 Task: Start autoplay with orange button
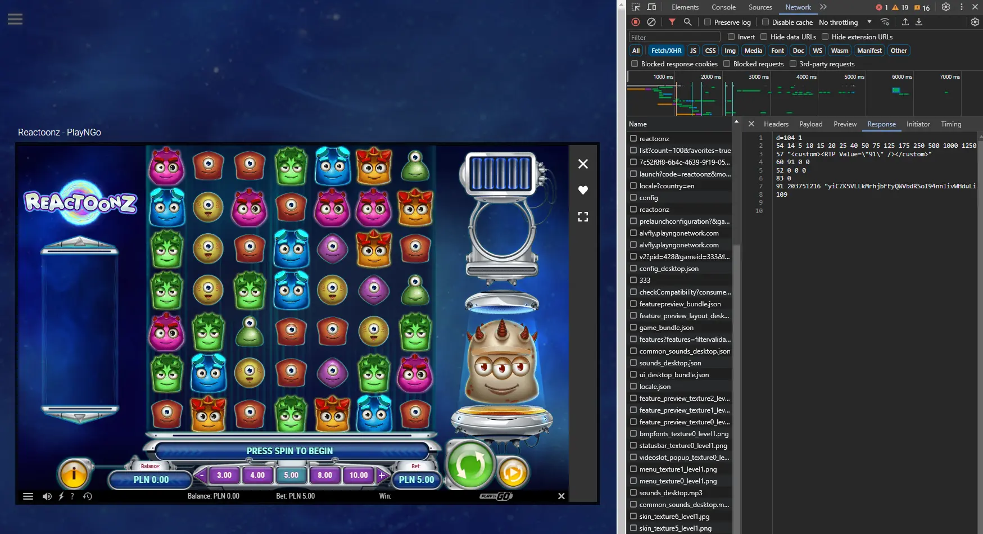click(513, 473)
